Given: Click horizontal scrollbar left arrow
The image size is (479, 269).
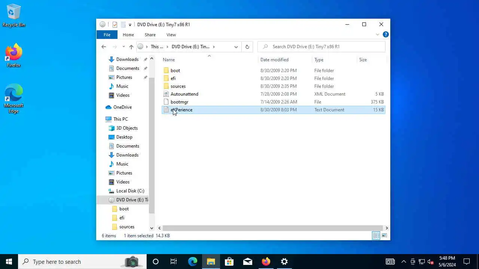Looking at the screenshot, I should [160, 228].
